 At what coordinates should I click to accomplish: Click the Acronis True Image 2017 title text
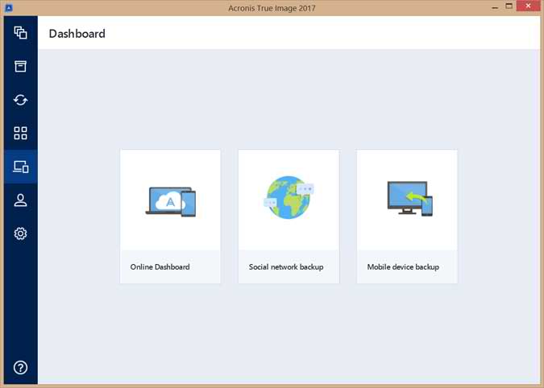[x=272, y=8]
